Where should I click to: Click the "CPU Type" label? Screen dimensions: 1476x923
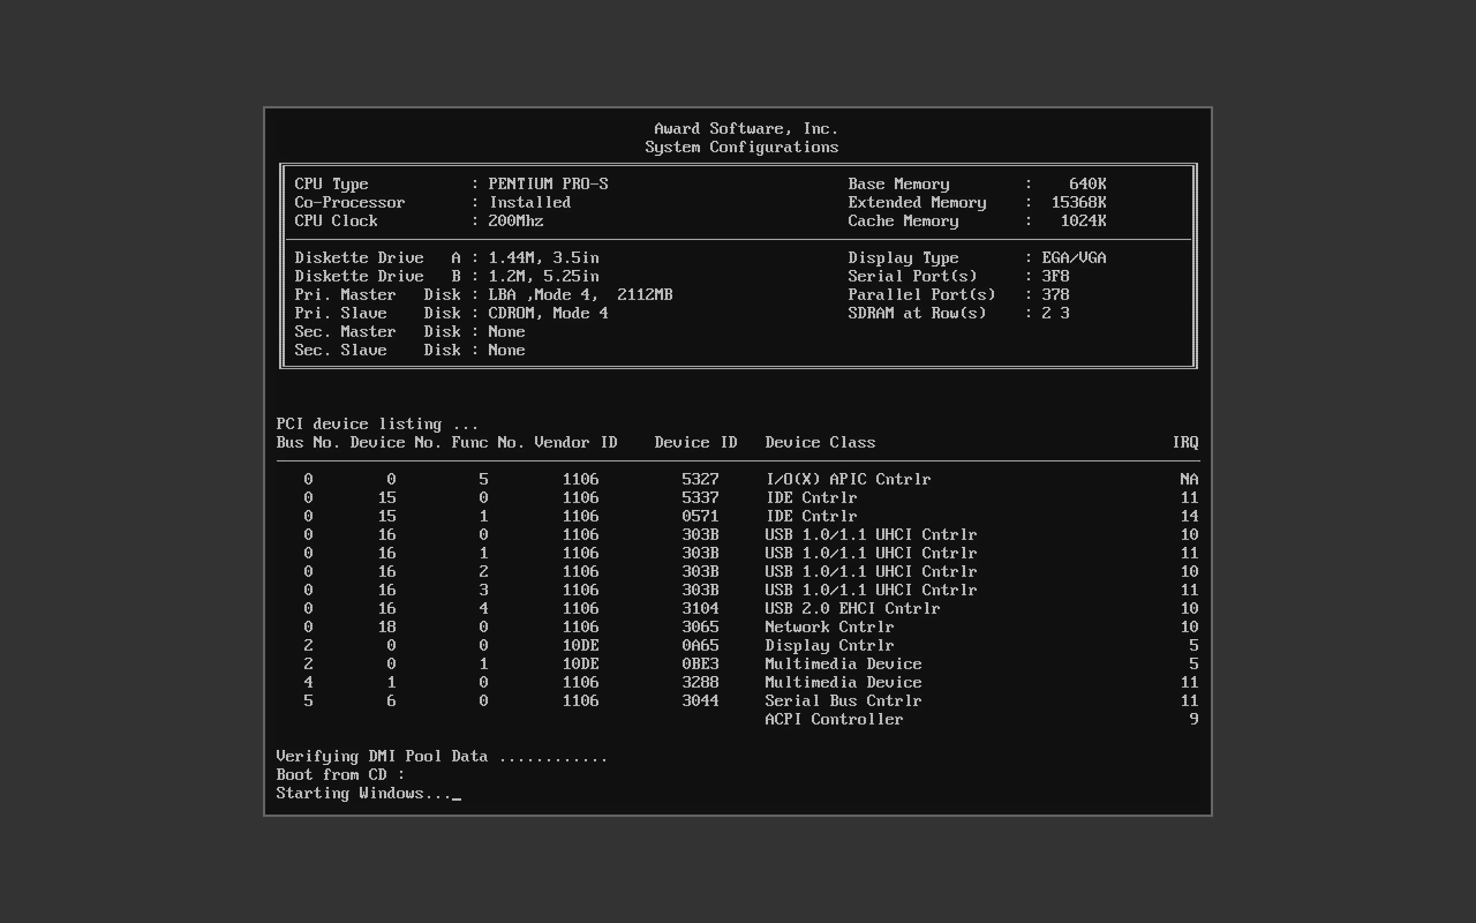click(331, 185)
